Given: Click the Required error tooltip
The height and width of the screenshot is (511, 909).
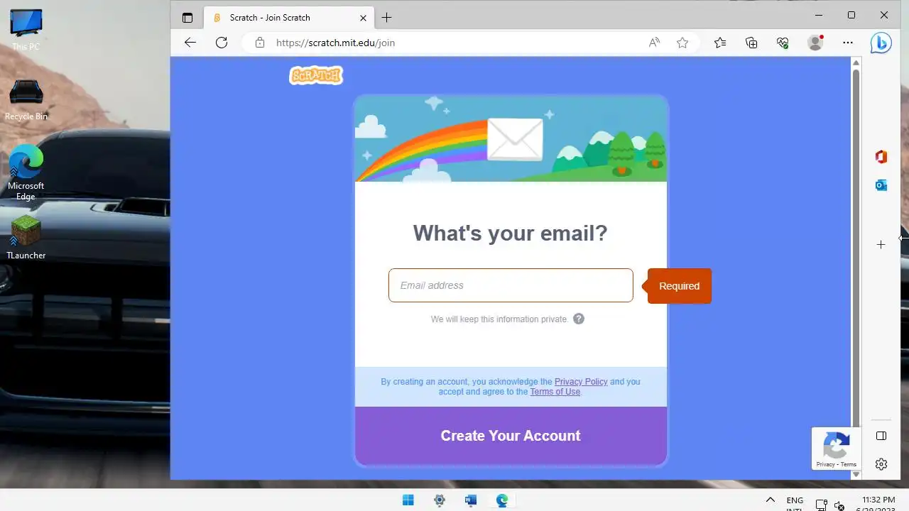Looking at the screenshot, I should point(679,286).
